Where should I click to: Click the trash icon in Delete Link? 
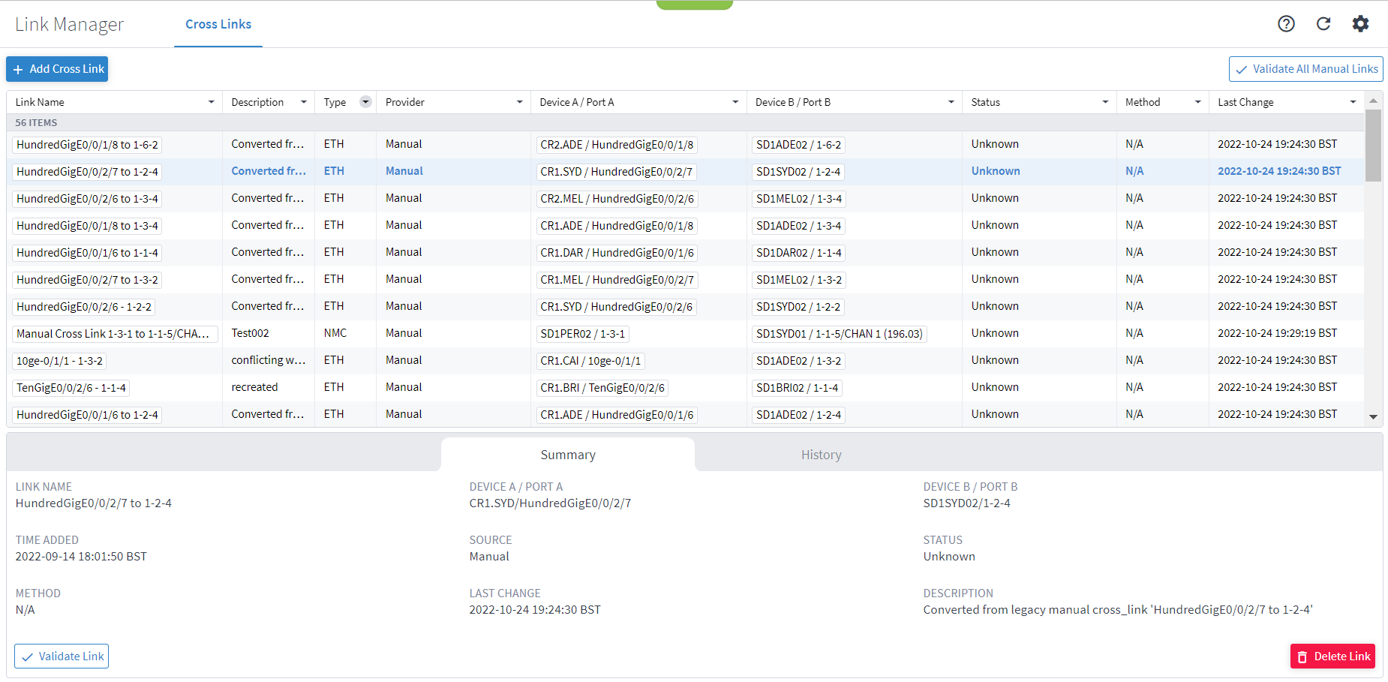click(1302, 656)
